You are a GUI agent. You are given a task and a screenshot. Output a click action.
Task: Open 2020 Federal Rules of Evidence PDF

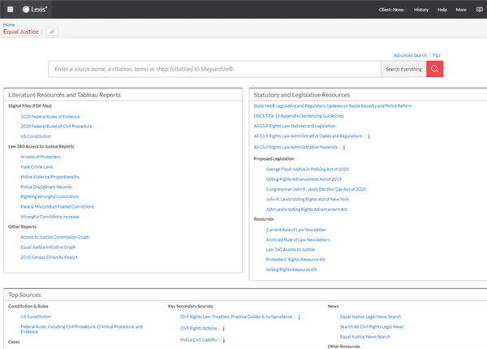pos(50,117)
